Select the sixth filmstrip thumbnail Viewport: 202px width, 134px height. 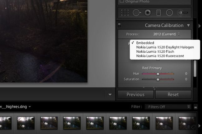click(x=118, y=123)
